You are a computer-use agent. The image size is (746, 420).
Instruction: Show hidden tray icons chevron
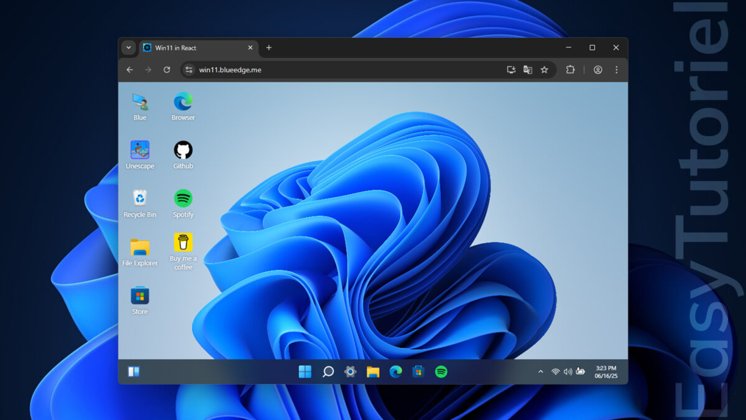coord(540,371)
